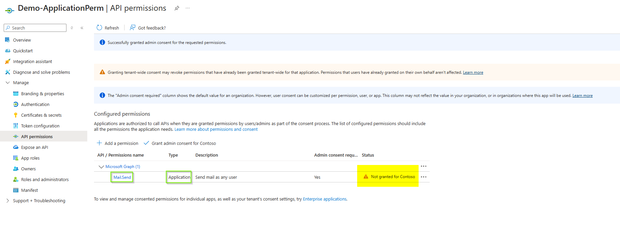620x225 pixels.
Task: Click the Token configuration bars icon
Action: [16, 126]
